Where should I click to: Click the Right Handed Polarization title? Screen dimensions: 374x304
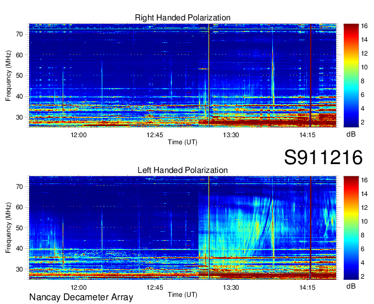[x=183, y=18]
